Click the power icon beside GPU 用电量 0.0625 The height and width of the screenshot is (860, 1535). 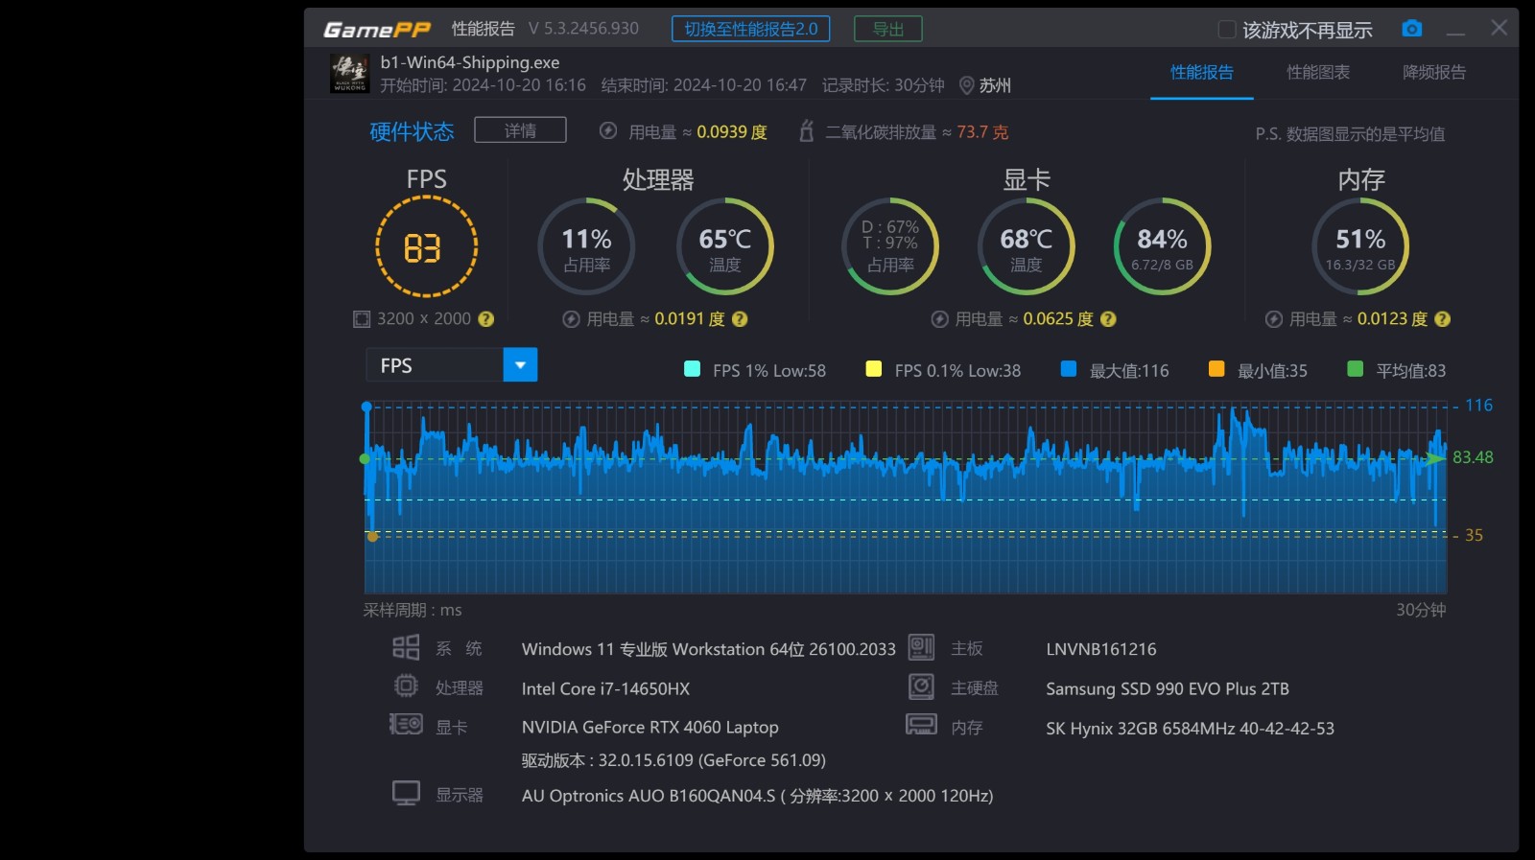point(939,319)
